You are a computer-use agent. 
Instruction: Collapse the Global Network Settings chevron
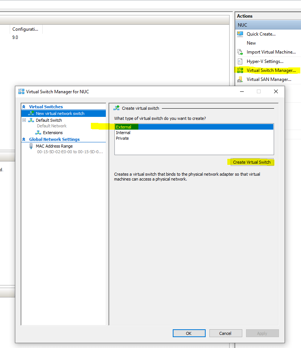coord(24,139)
